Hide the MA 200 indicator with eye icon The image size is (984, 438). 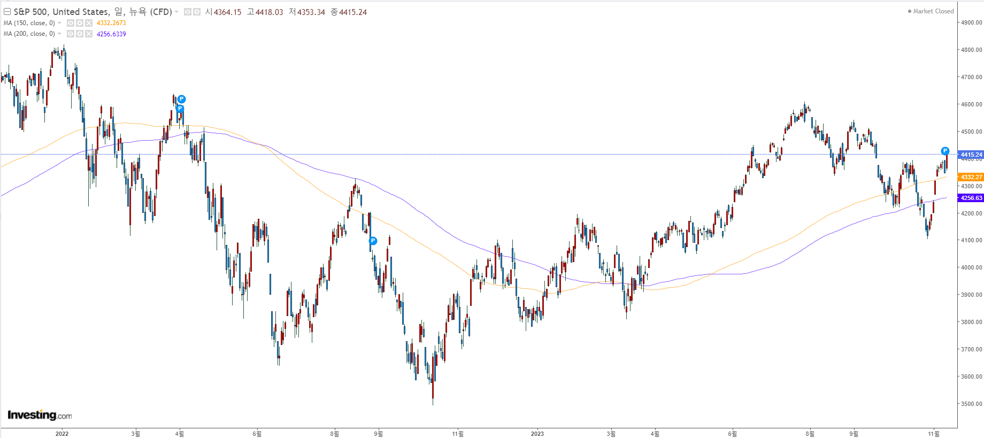pyautogui.click(x=71, y=34)
